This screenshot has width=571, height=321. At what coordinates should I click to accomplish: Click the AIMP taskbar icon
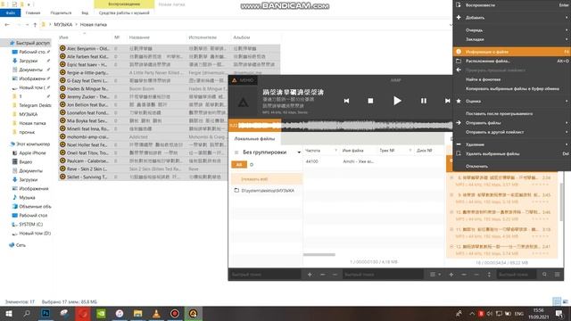(193, 313)
